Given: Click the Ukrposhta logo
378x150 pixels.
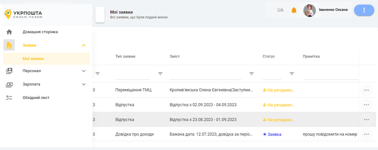Looking at the screenshot, I should (23, 14).
